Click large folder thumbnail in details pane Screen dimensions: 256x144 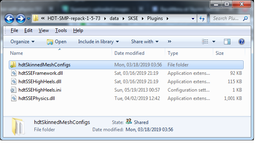pos(18,126)
